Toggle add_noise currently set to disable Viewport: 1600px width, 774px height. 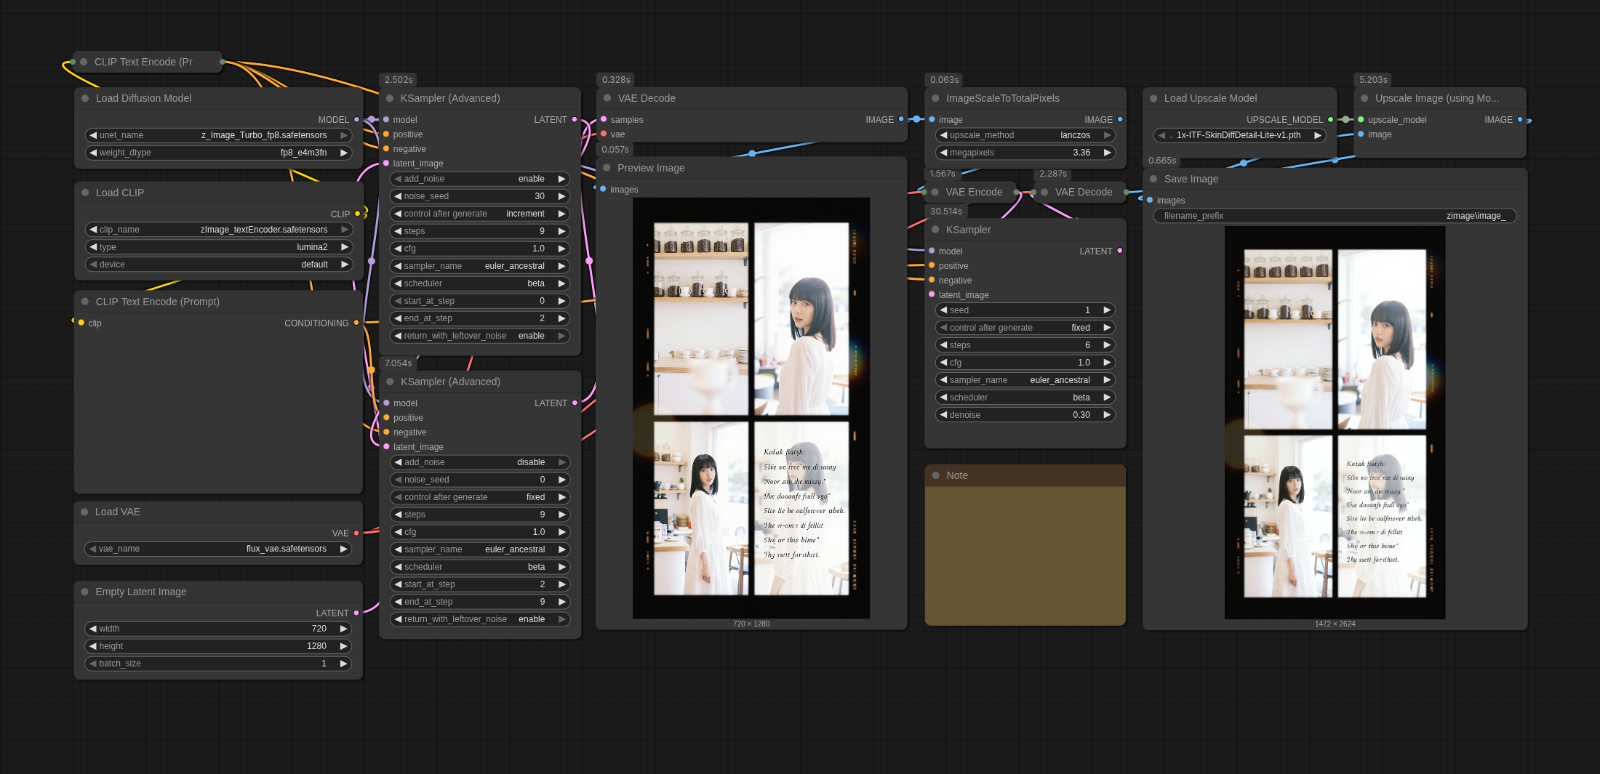pos(480,462)
